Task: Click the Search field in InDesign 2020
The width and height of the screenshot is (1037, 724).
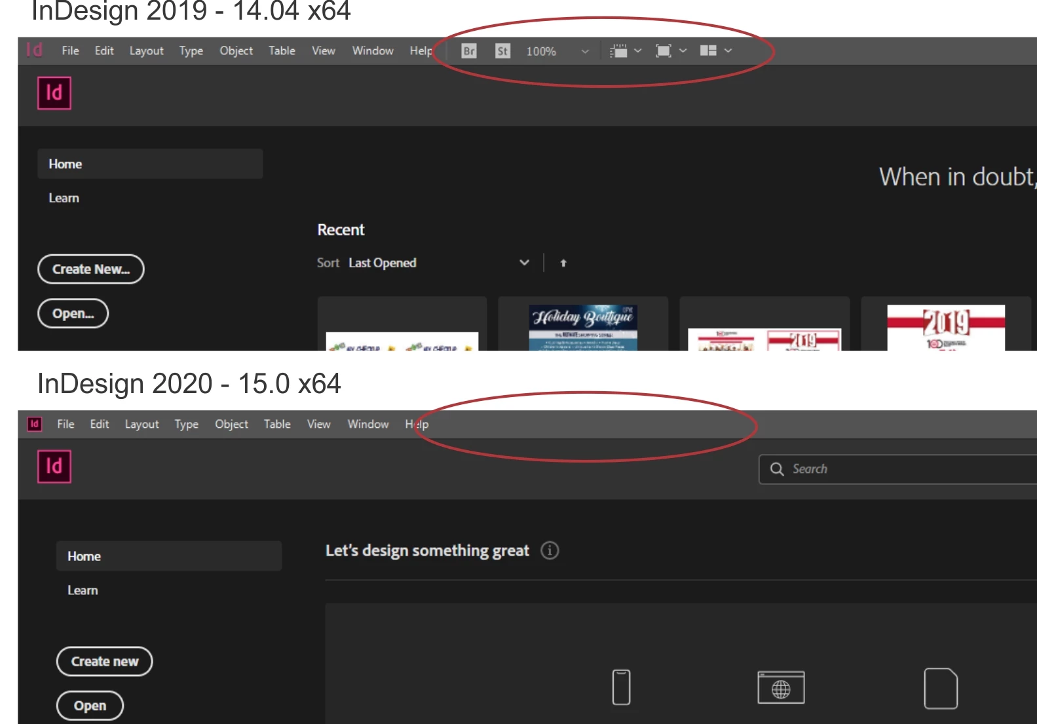Action: pyautogui.click(x=898, y=469)
